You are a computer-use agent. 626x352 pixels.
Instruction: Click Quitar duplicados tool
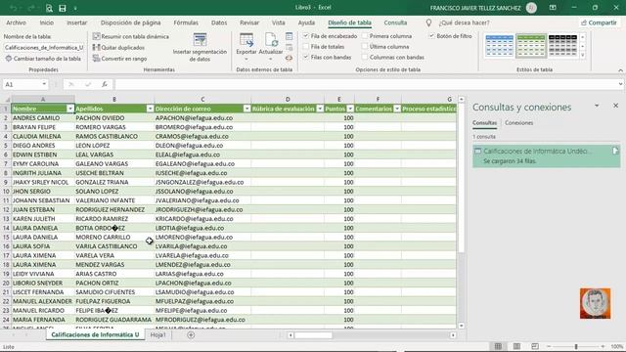click(118, 48)
